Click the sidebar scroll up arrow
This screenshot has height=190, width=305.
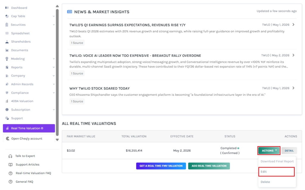[57, 6]
